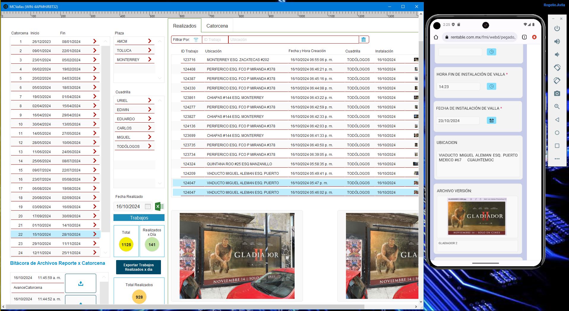Click Exportar Trabajos Realizados x día button
The height and width of the screenshot is (311, 569).
[x=138, y=267]
